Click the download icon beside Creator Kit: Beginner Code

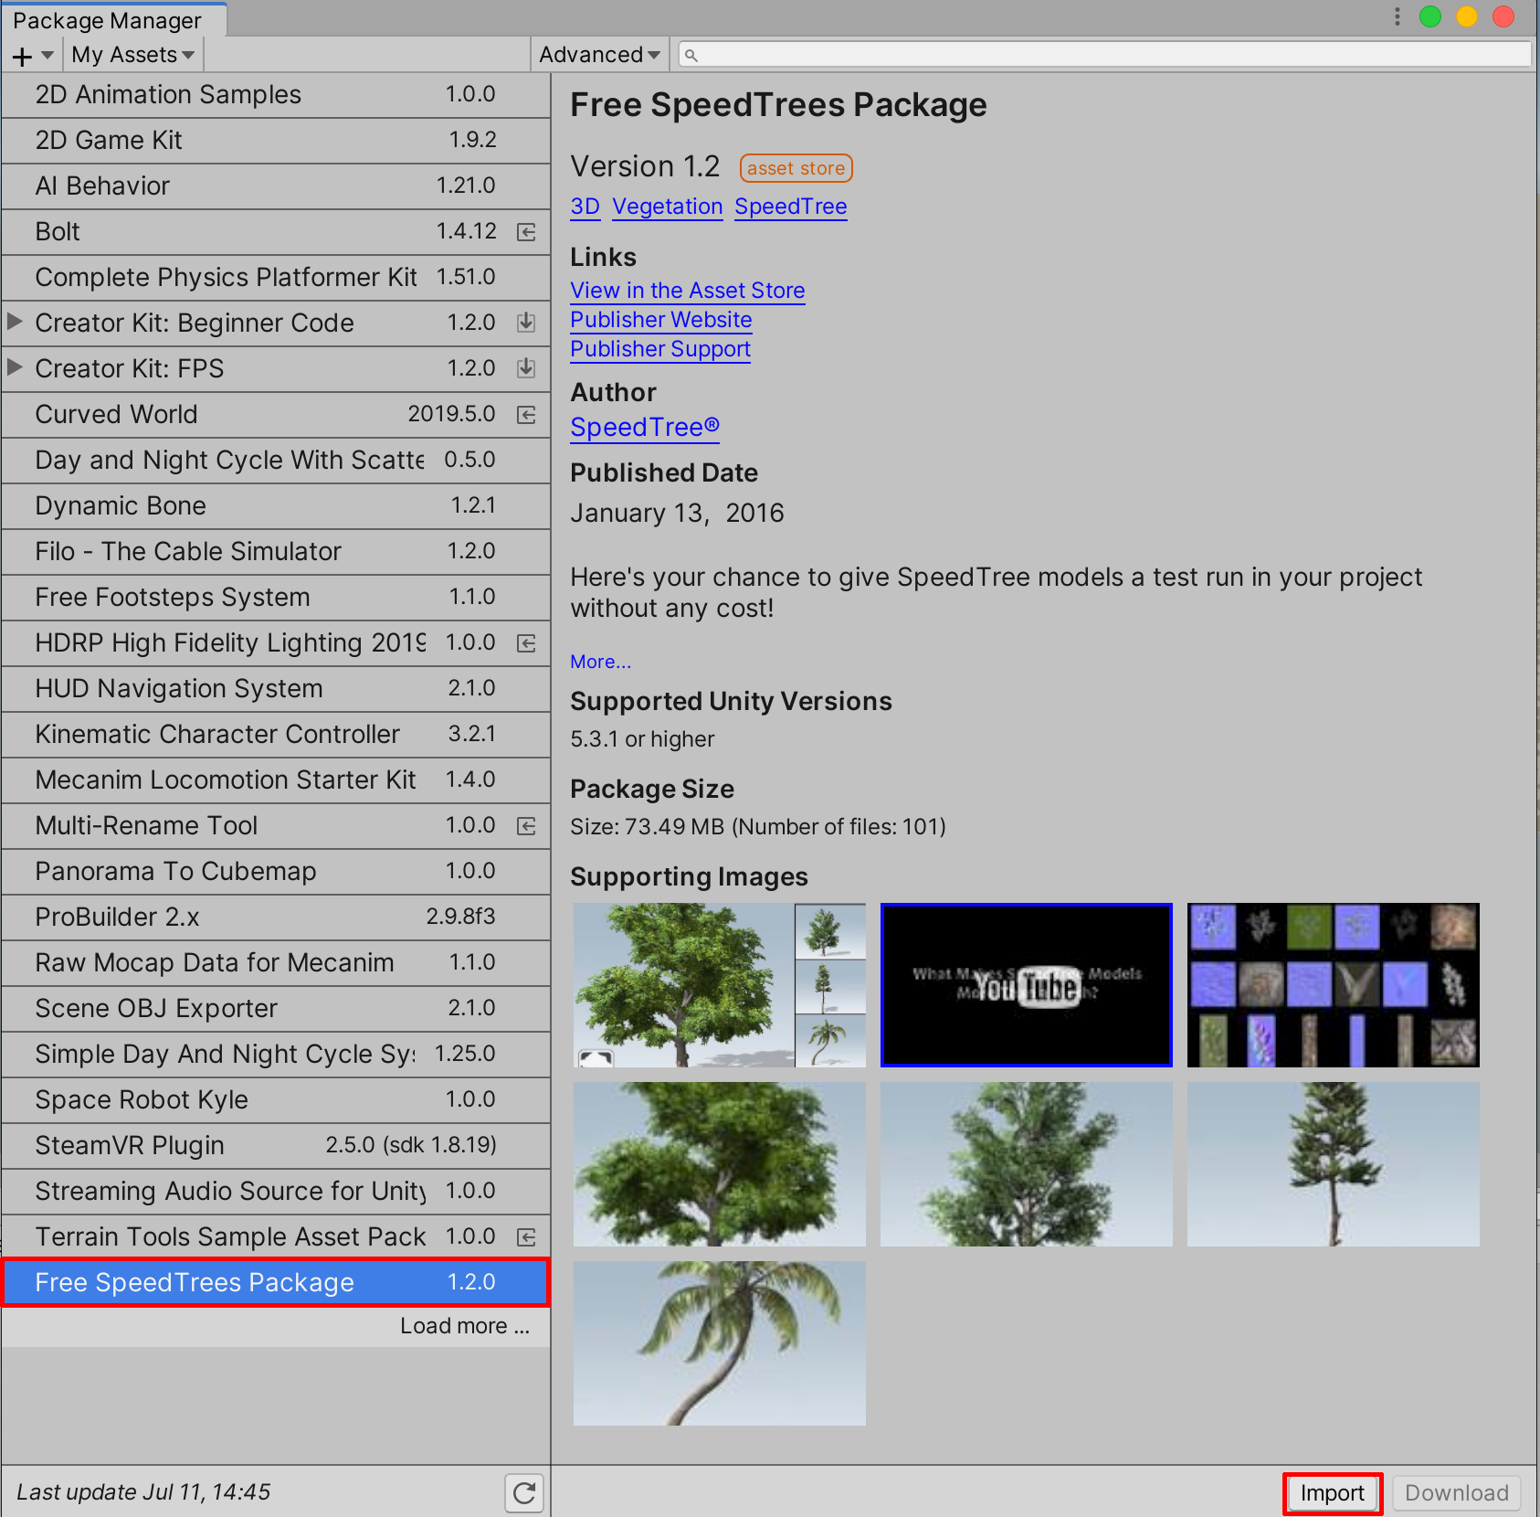click(526, 323)
